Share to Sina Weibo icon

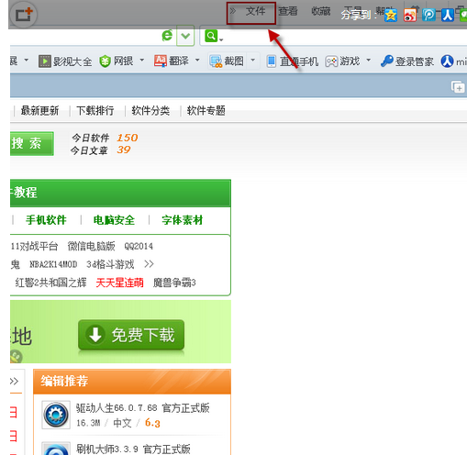click(x=410, y=16)
